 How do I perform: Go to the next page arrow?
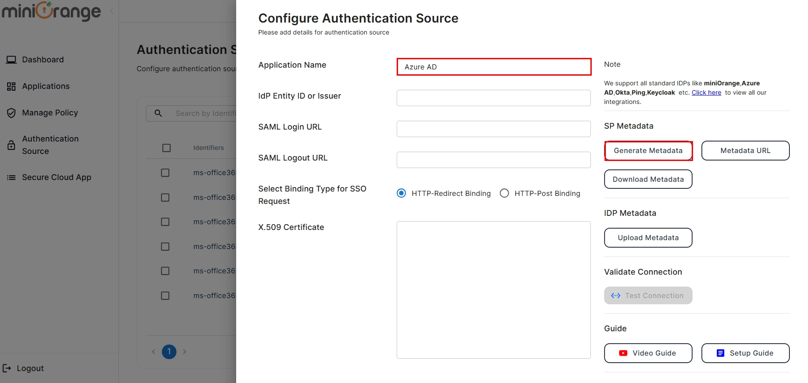tap(184, 352)
